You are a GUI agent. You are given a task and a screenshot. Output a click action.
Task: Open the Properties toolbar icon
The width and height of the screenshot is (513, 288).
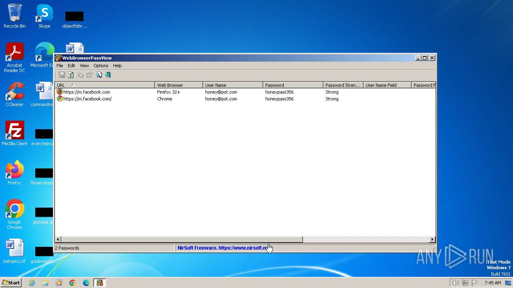point(89,75)
